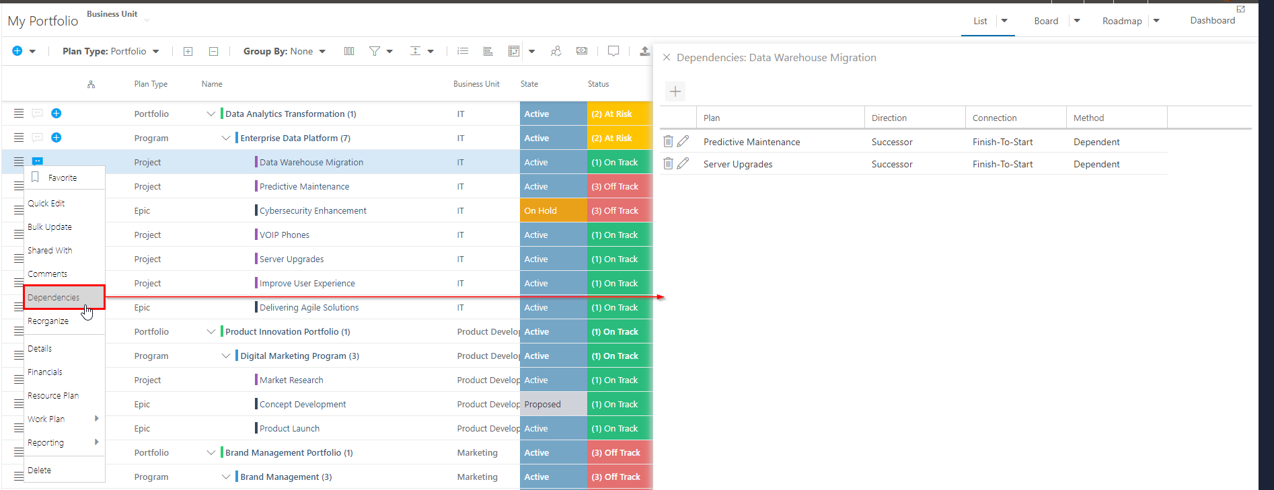Select the numbered list view icon
This screenshot has width=1274, height=490.
pyautogui.click(x=463, y=51)
